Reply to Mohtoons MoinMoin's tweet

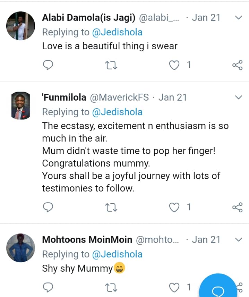tap(48, 287)
